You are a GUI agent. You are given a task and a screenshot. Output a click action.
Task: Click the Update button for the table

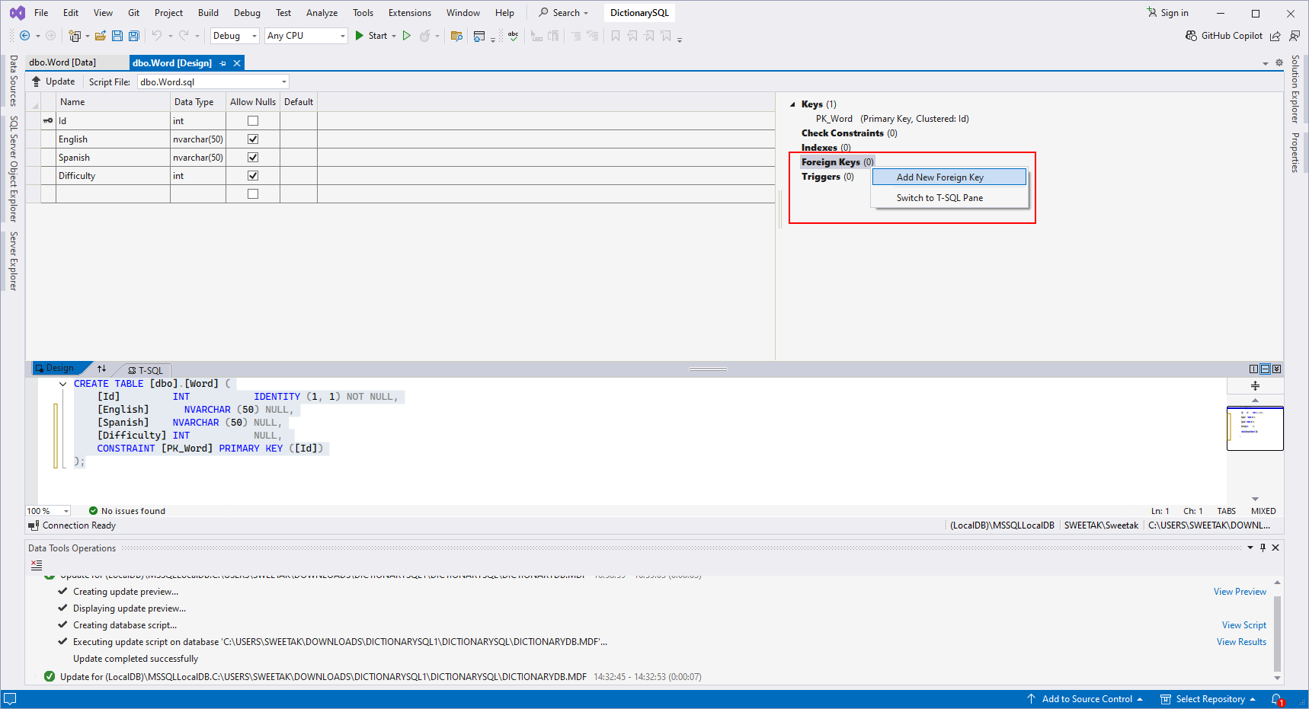(x=53, y=81)
